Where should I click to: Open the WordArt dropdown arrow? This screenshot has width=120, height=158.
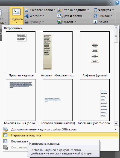(x=43, y=16)
